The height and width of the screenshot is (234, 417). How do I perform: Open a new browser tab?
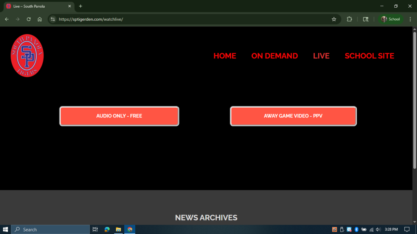pyautogui.click(x=81, y=6)
